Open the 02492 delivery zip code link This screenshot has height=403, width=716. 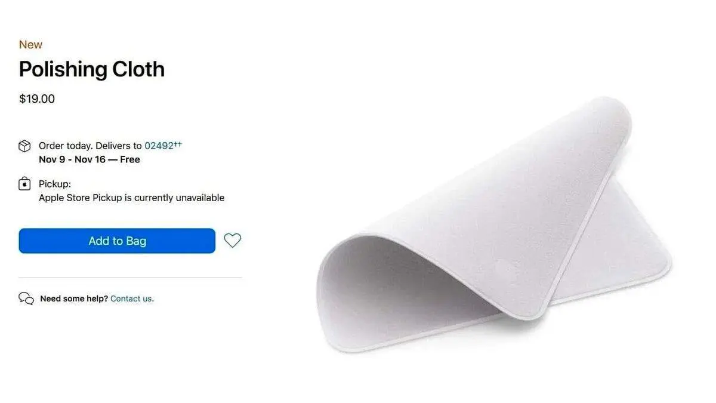coord(159,146)
